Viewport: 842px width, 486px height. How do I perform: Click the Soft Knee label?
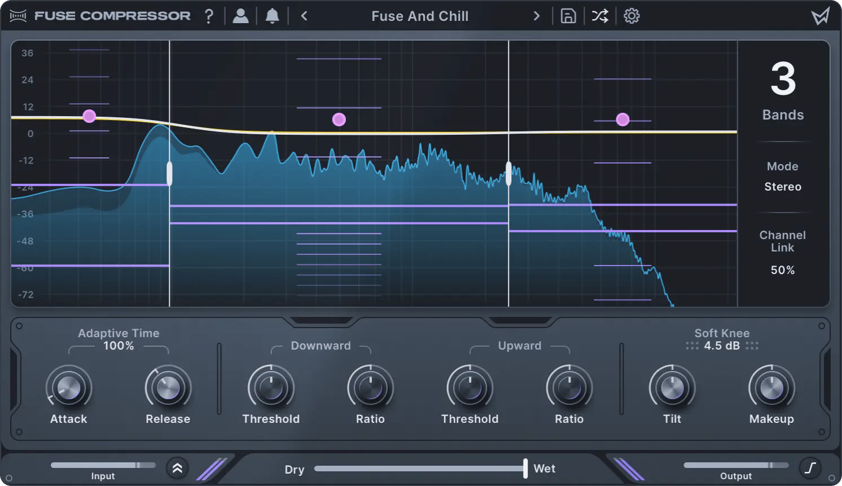(x=722, y=333)
